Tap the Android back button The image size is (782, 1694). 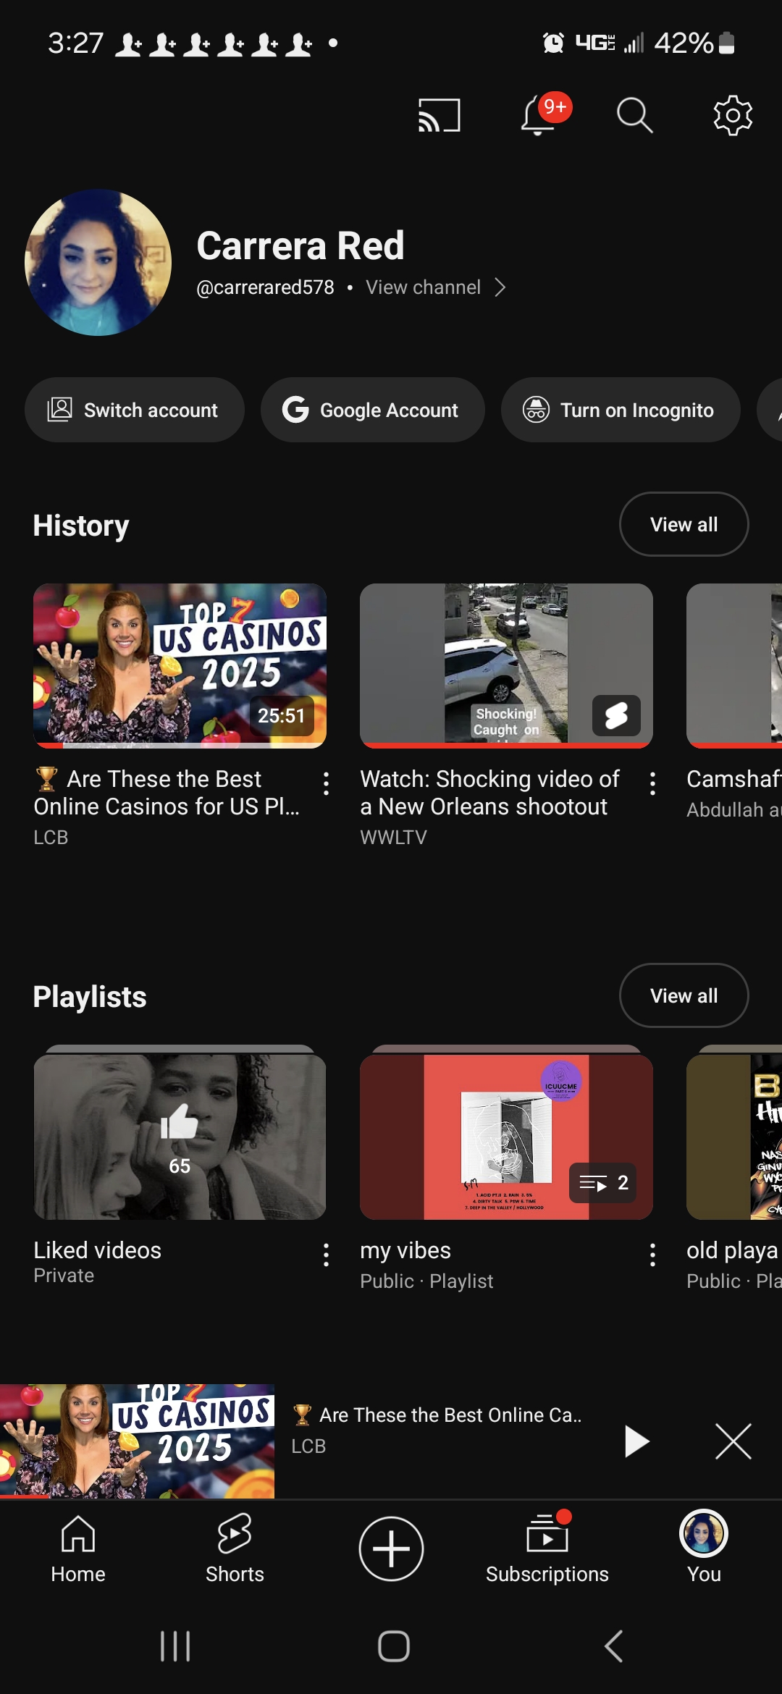coord(614,1646)
